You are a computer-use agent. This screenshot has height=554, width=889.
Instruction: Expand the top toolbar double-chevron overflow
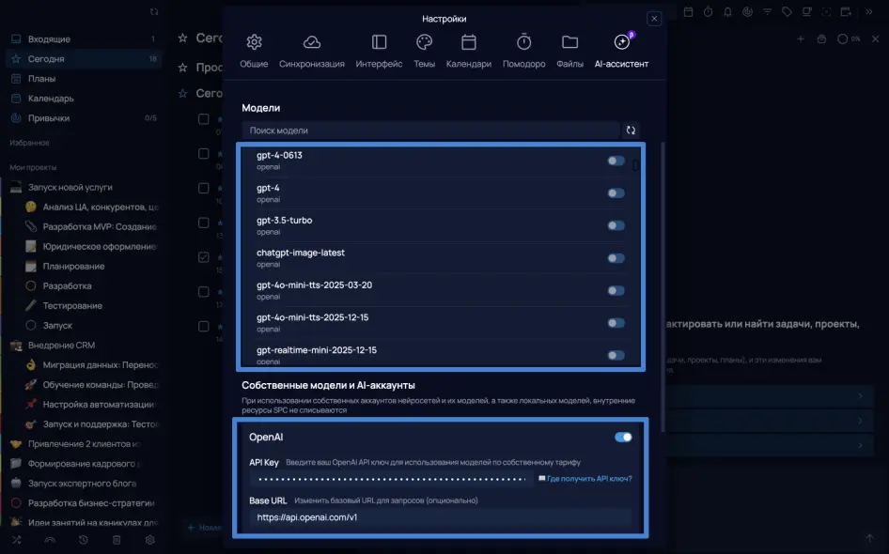tap(866, 12)
